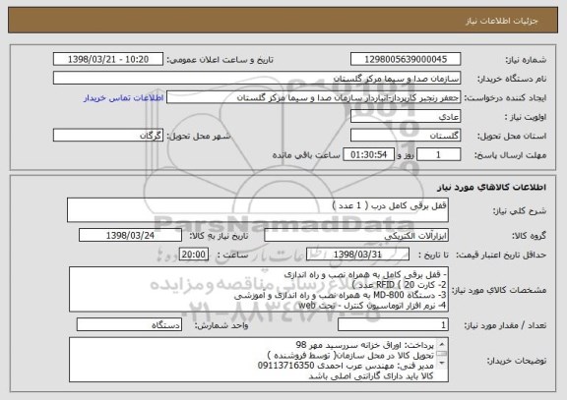Click the price validity date 1398/03/31
Image resolution: width=567 pixels, height=400 pixels.
[x=357, y=255]
